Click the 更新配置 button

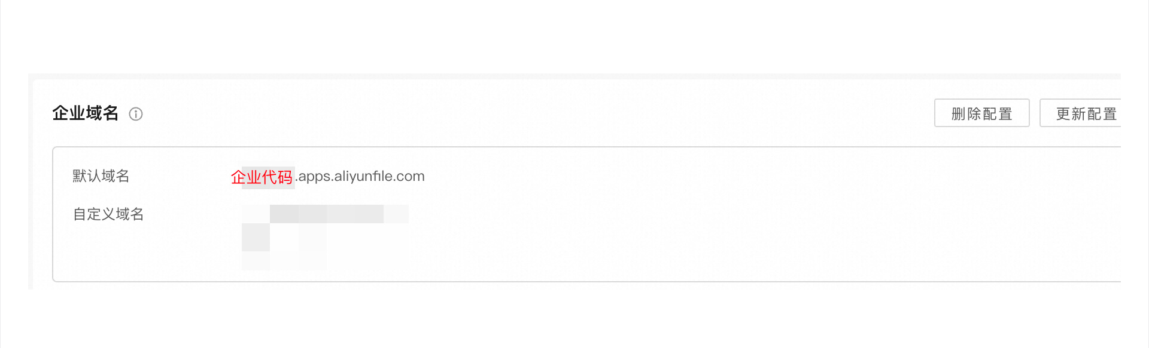[1080, 113]
